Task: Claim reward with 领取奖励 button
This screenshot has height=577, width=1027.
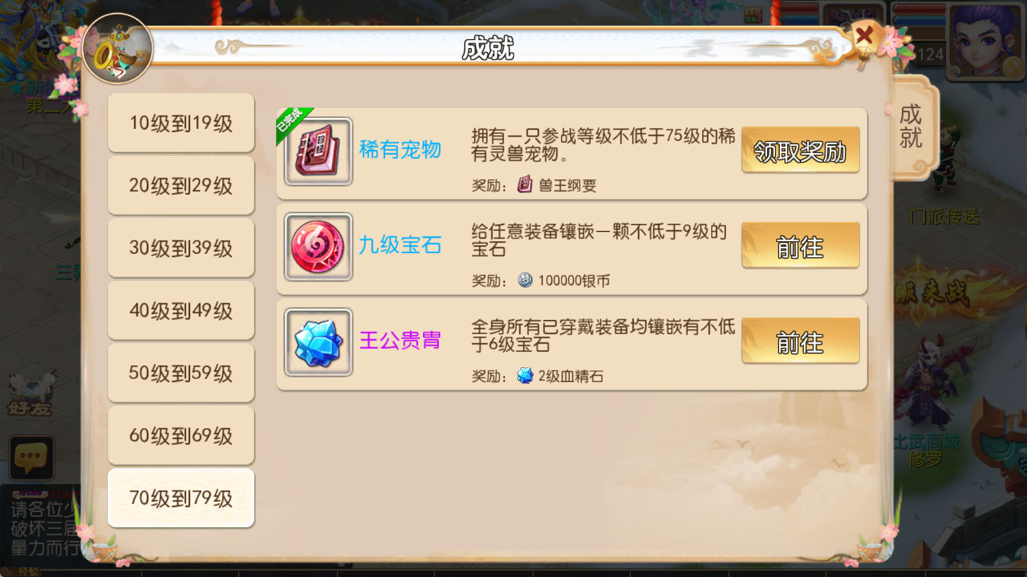Action: pyautogui.click(x=800, y=150)
